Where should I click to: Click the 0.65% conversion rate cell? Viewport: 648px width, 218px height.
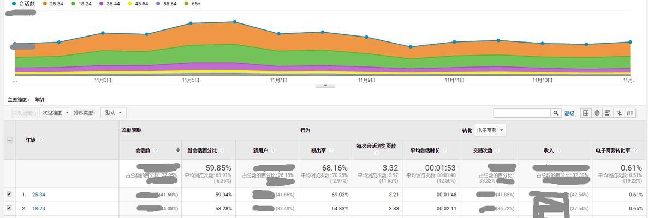[635, 209]
